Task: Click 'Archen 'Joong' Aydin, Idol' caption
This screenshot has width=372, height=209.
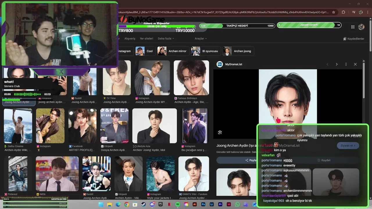Action: [149, 150]
